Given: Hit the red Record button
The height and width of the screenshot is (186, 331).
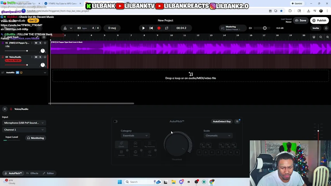Looking at the screenshot, I should pyautogui.click(x=159, y=28).
